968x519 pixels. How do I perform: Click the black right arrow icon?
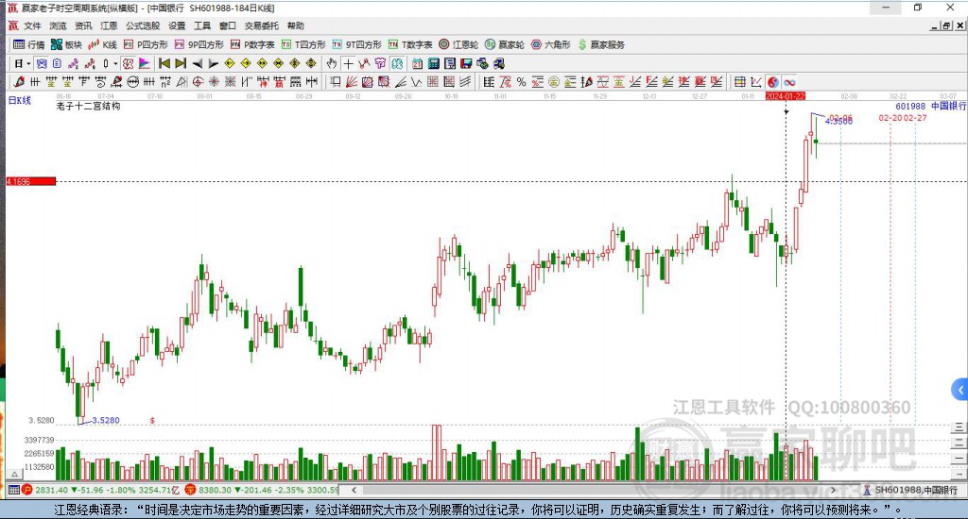pos(213,63)
